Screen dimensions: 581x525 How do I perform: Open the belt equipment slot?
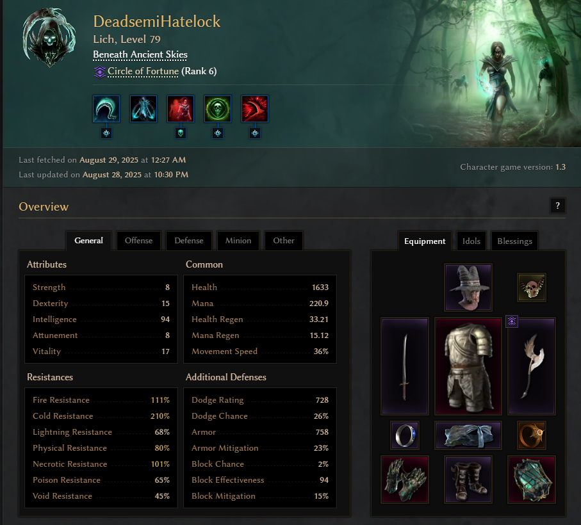pos(468,435)
